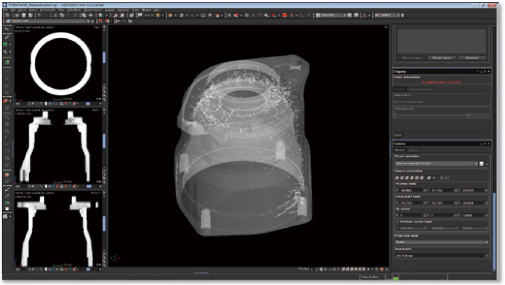Click the Play in scene button

(412, 58)
